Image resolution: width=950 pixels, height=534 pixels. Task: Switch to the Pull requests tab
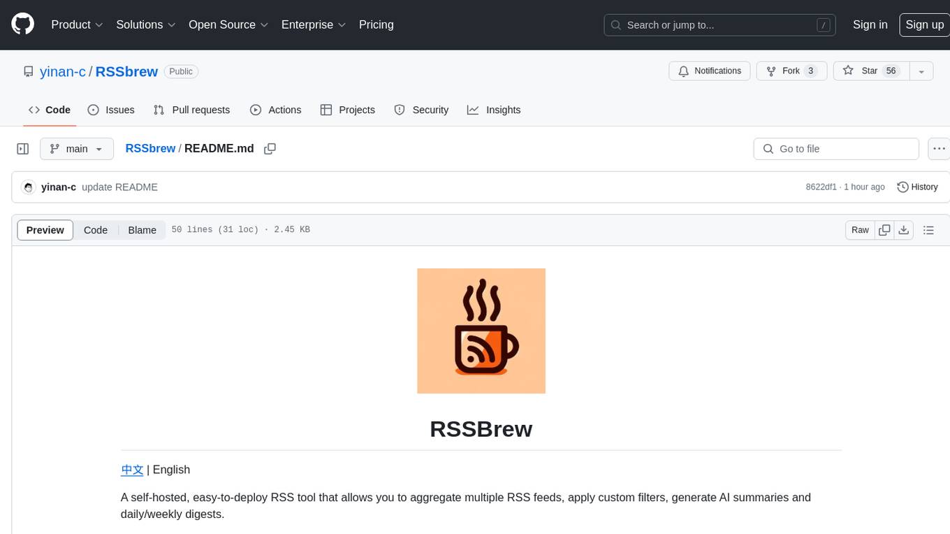click(x=191, y=110)
